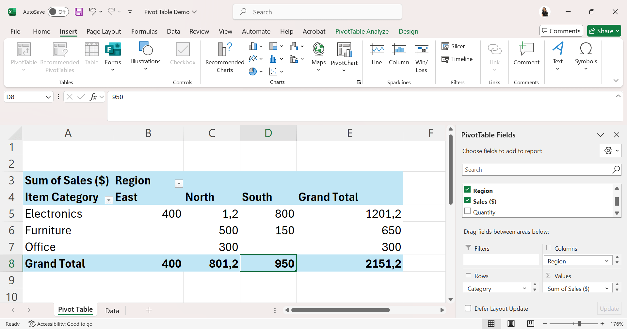The image size is (627, 329).
Task: Enable Defer Layout Update checkbox
Action: (x=468, y=308)
